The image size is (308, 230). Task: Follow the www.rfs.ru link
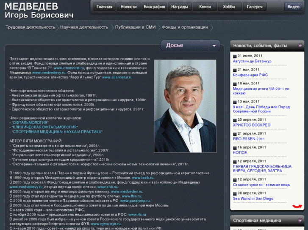click(x=137, y=214)
